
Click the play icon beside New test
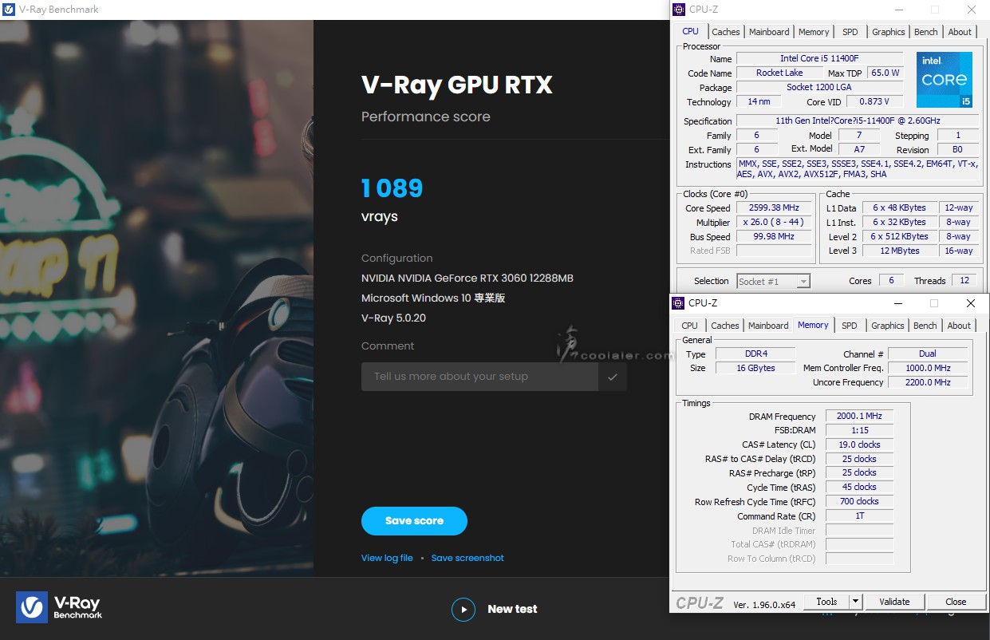click(463, 610)
